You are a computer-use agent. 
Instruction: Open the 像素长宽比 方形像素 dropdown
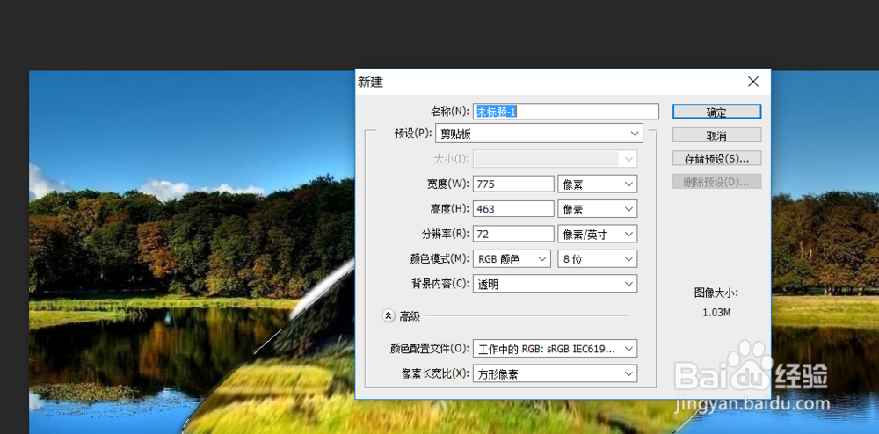pos(556,373)
